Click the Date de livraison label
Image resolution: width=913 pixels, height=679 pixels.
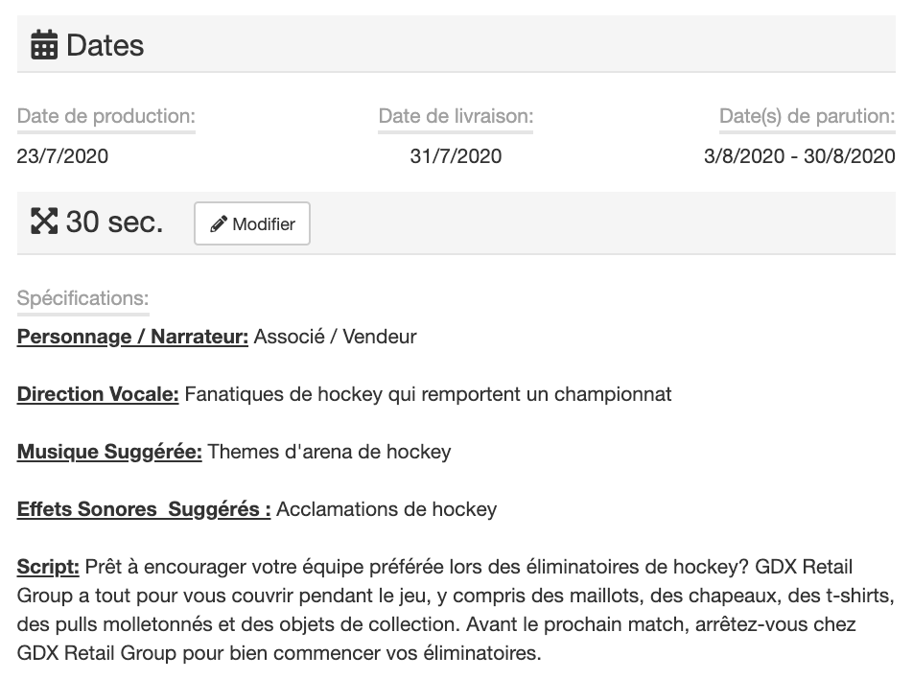pyautogui.click(x=456, y=117)
